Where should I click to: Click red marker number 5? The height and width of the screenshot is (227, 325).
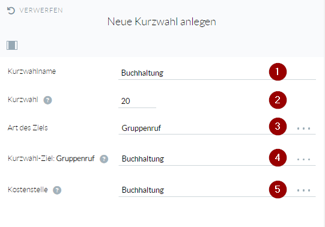[x=278, y=189]
